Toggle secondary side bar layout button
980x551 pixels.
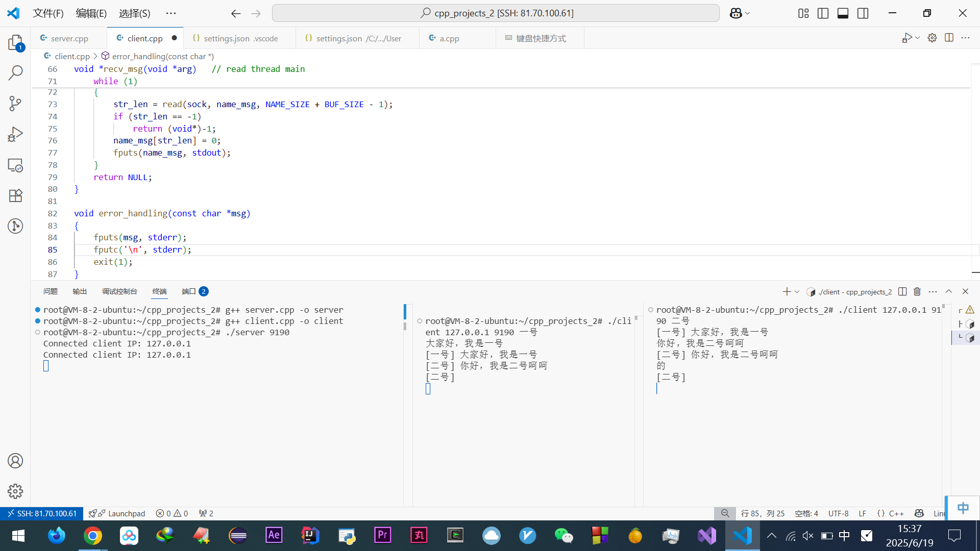click(863, 13)
